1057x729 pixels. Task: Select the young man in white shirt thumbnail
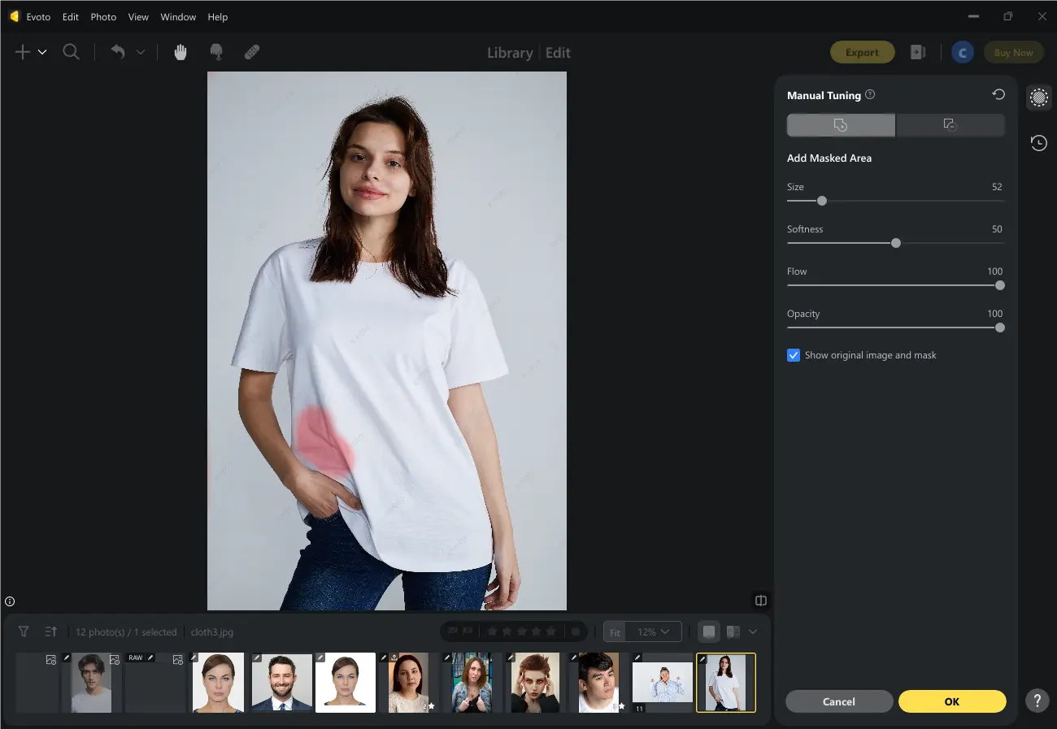tap(91, 683)
